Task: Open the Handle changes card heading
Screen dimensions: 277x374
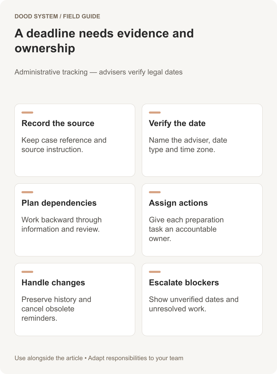Action: [x=53, y=283]
